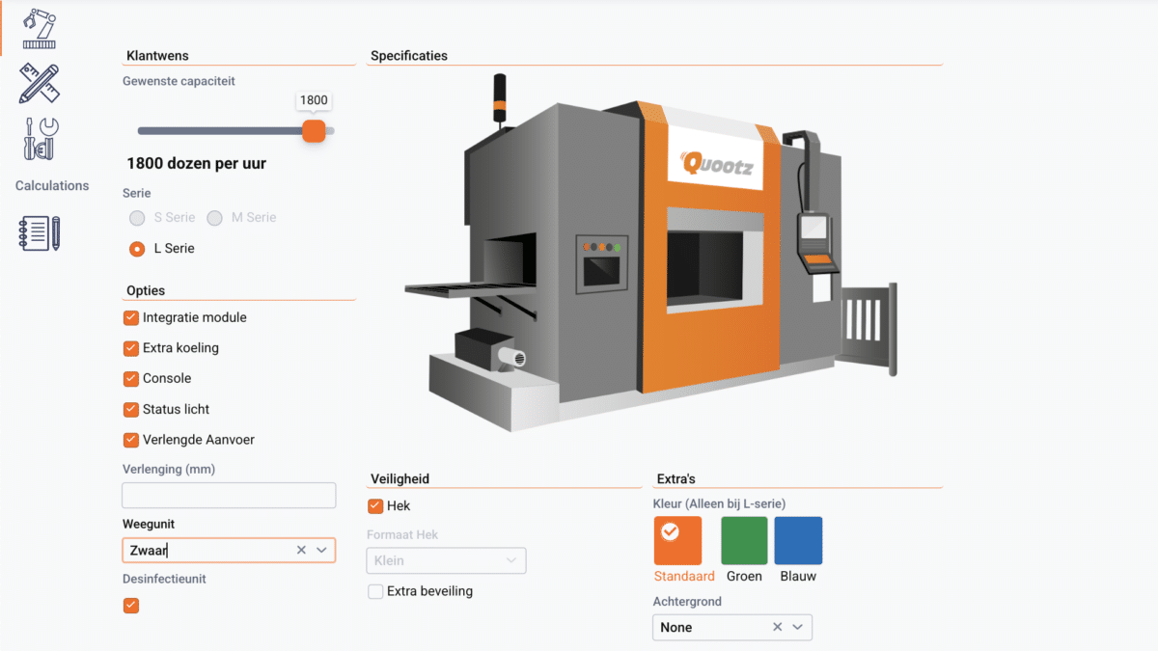Click inside the Verlenging (mm) input field
The width and height of the screenshot is (1158, 651).
[229, 495]
